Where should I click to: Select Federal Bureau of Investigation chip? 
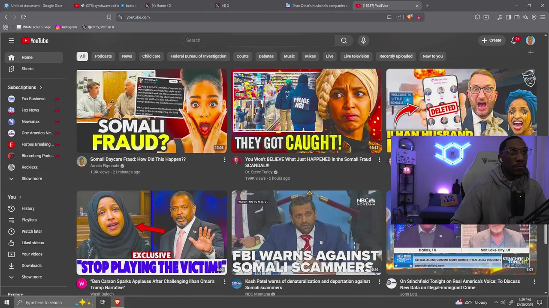tap(198, 56)
